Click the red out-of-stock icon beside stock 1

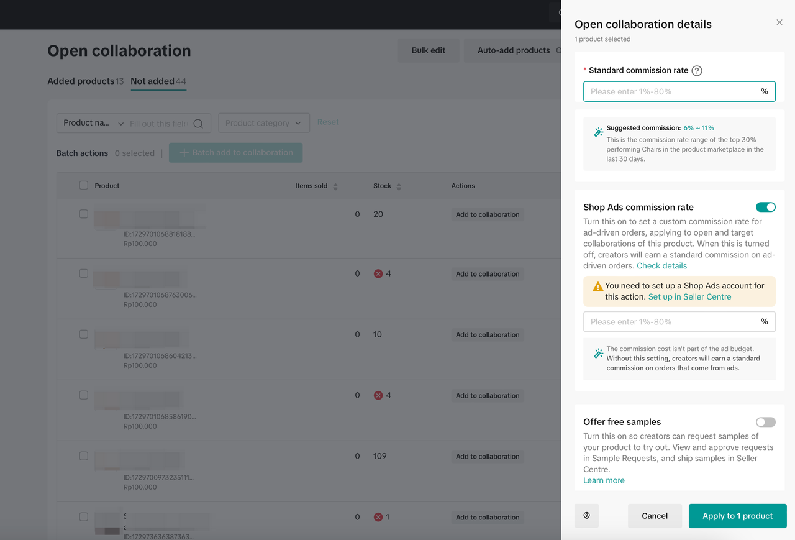pos(378,517)
